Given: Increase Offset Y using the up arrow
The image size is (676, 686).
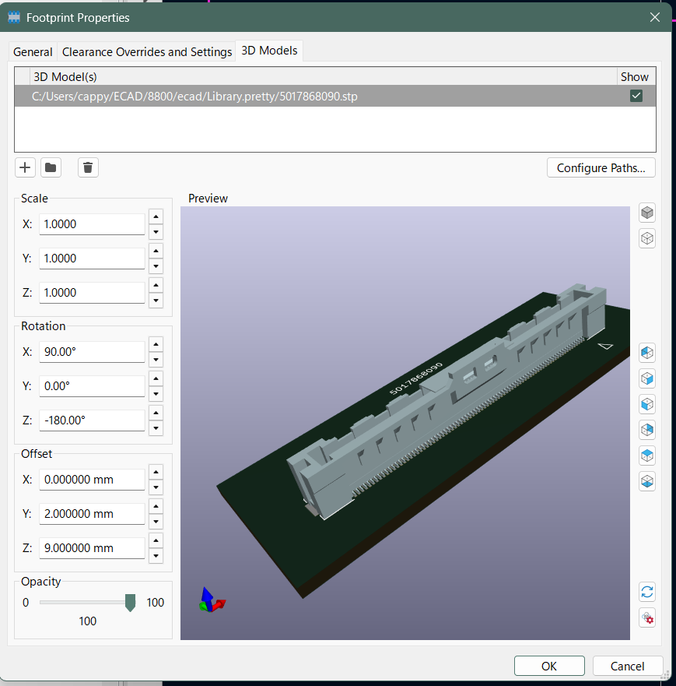Looking at the screenshot, I should pos(156,507).
